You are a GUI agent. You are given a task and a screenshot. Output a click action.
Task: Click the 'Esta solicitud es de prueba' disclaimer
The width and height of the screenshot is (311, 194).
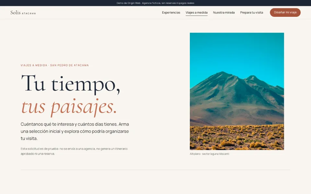coord(74,151)
